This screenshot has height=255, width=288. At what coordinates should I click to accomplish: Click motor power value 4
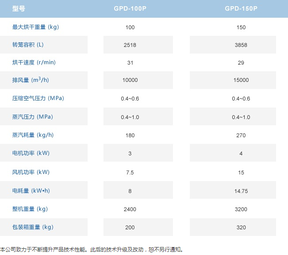pos(241,154)
